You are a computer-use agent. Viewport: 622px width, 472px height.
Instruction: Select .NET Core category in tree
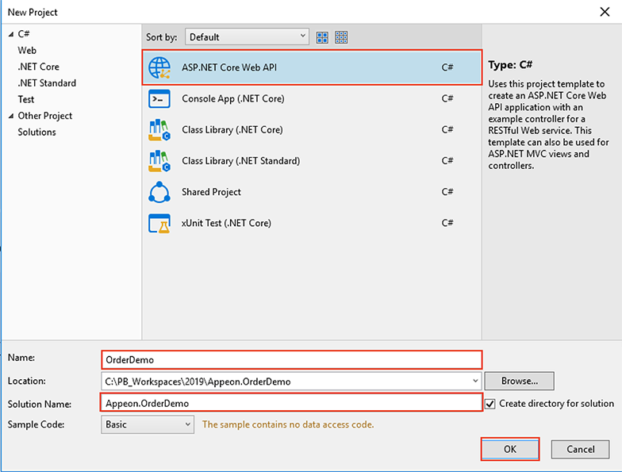(38, 67)
